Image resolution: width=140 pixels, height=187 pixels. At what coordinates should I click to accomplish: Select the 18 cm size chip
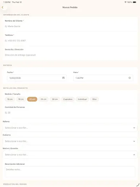click(x=21, y=99)
